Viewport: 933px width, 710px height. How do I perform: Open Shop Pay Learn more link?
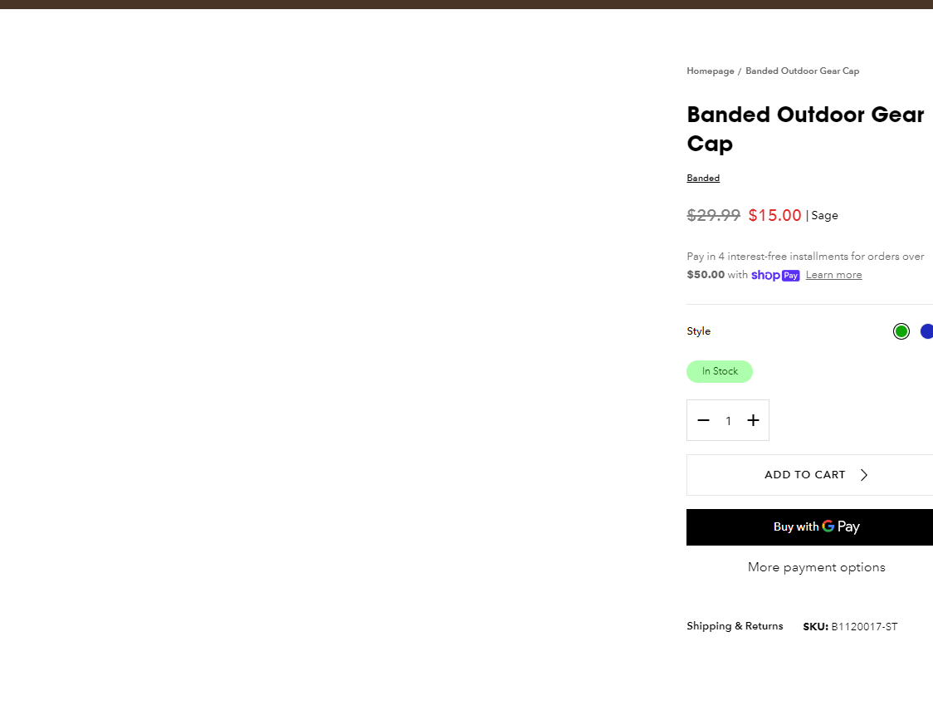click(833, 275)
